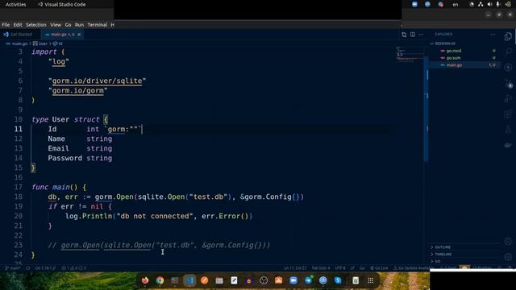Click Activities in the top bar
The width and height of the screenshot is (516, 290).
coord(15,5)
